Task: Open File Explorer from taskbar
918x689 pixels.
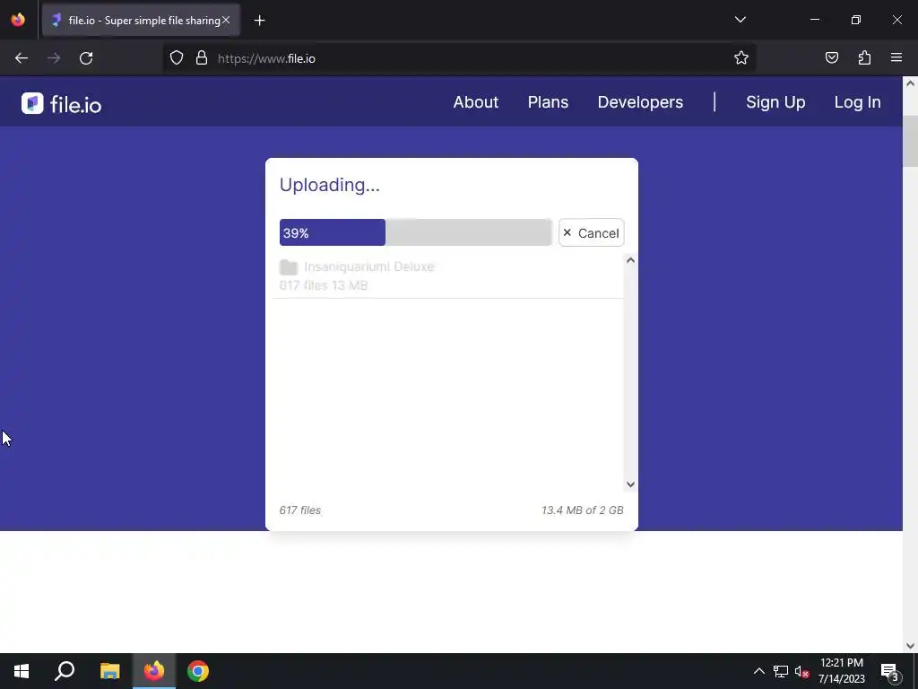Action: 109,671
